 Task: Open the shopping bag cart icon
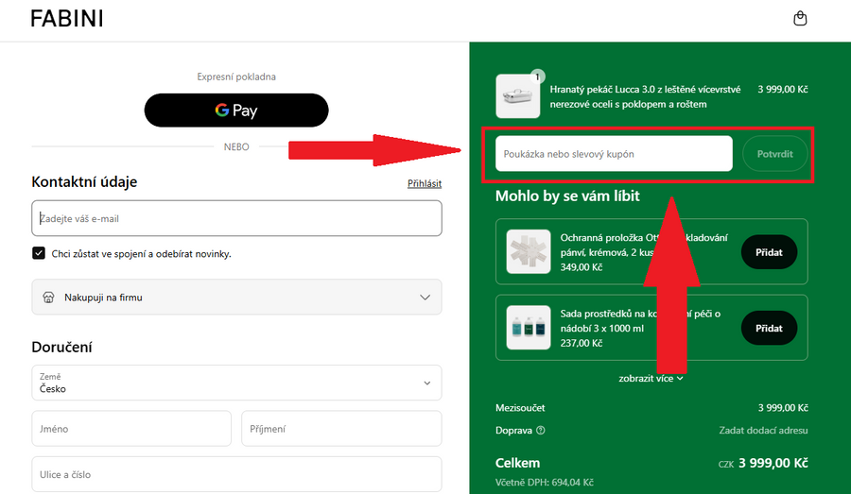click(x=800, y=19)
